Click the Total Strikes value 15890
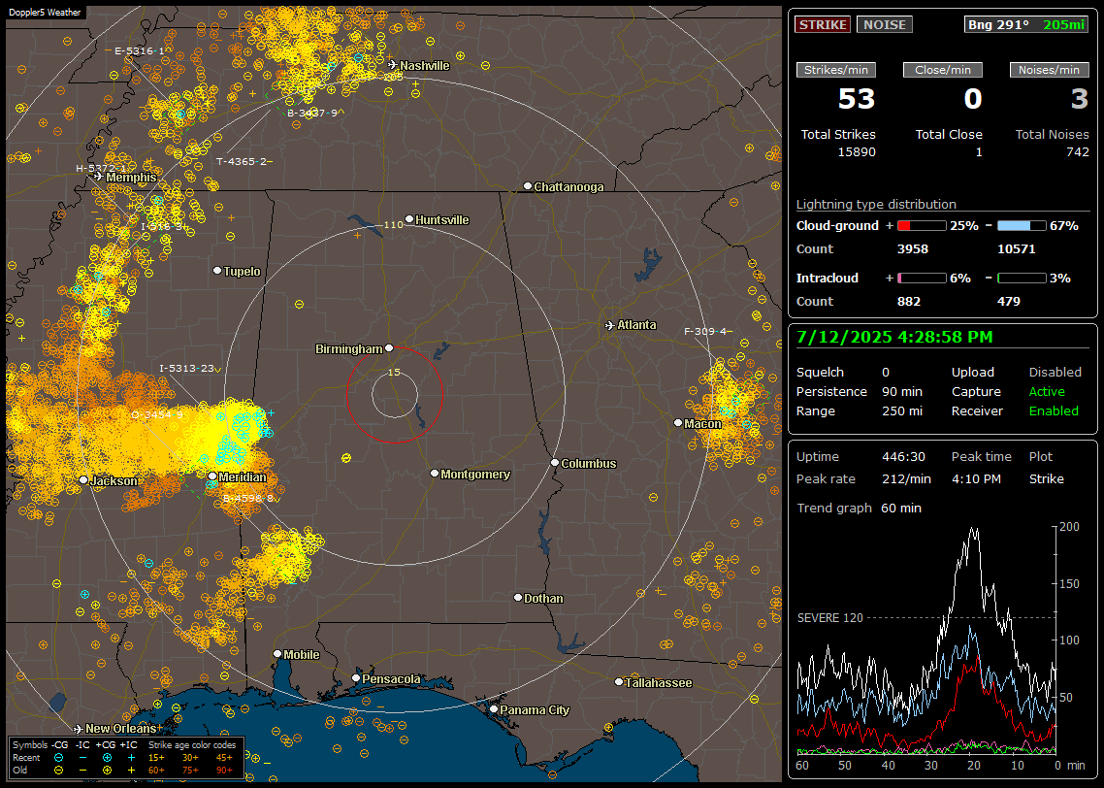Image resolution: width=1104 pixels, height=788 pixels. (857, 152)
